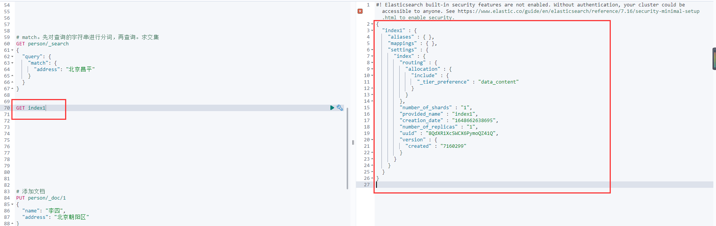Collapse the response root object at line 2
The height and width of the screenshot is (226, 716).
(x=372, y=24)
